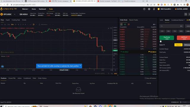Select the Market order tab
The width and height of the screenshot is (190, 107).
[167, 20]
